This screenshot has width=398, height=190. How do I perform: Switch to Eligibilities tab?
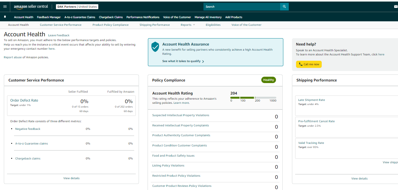tap(213, 25)
